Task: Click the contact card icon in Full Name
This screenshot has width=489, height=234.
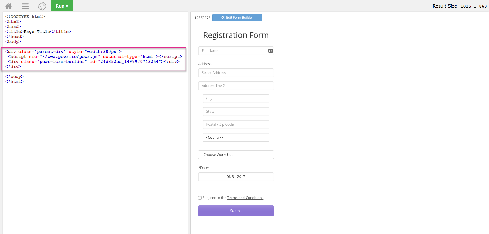Action: pos(271,51)
